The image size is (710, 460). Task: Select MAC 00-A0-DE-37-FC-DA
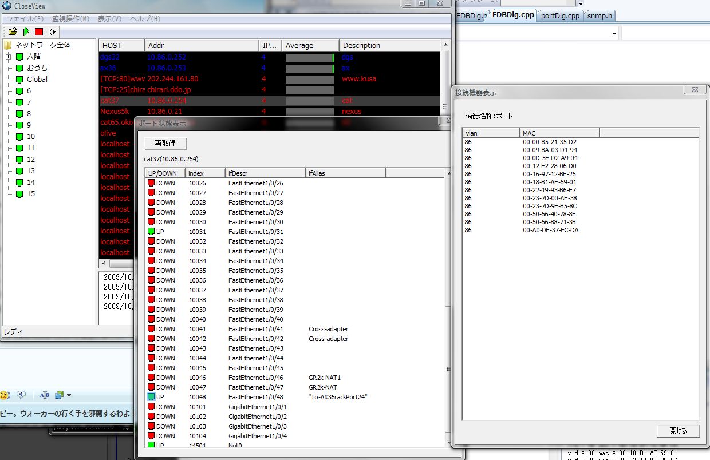pyautogui.click(x=550, y=230)
